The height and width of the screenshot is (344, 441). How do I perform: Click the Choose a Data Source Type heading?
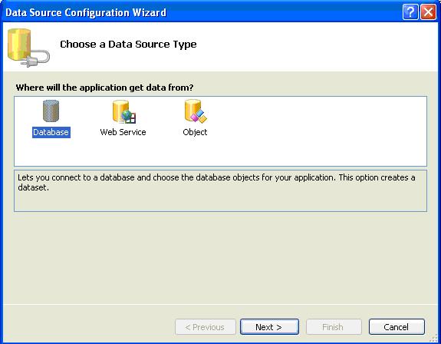pos(128,45)
